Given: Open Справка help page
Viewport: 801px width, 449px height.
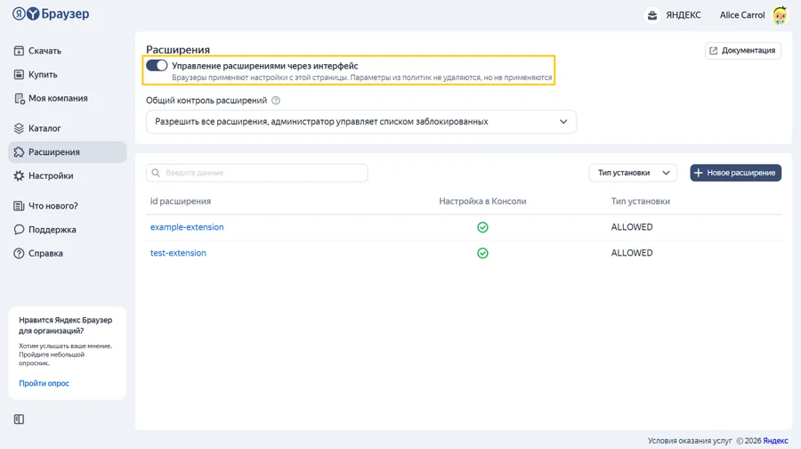Looking at the screenshot, I should (x=68, y=254).
